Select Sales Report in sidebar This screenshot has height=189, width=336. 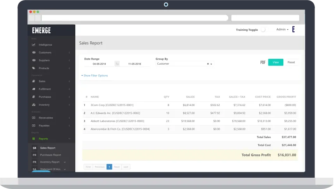point(48,148)
